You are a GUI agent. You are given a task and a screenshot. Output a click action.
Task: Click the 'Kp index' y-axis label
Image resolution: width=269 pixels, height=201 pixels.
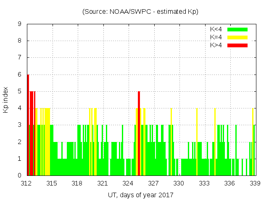(6, 100)
